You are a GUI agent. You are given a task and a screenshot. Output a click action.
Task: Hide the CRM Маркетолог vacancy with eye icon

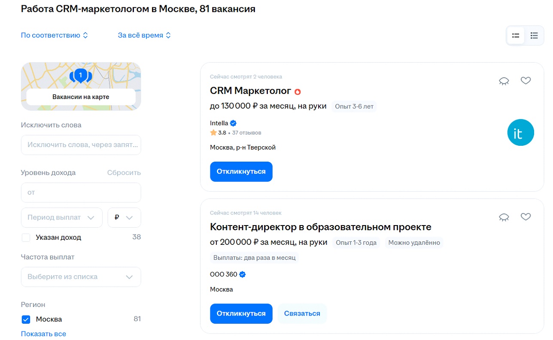(x=504, y=81)
